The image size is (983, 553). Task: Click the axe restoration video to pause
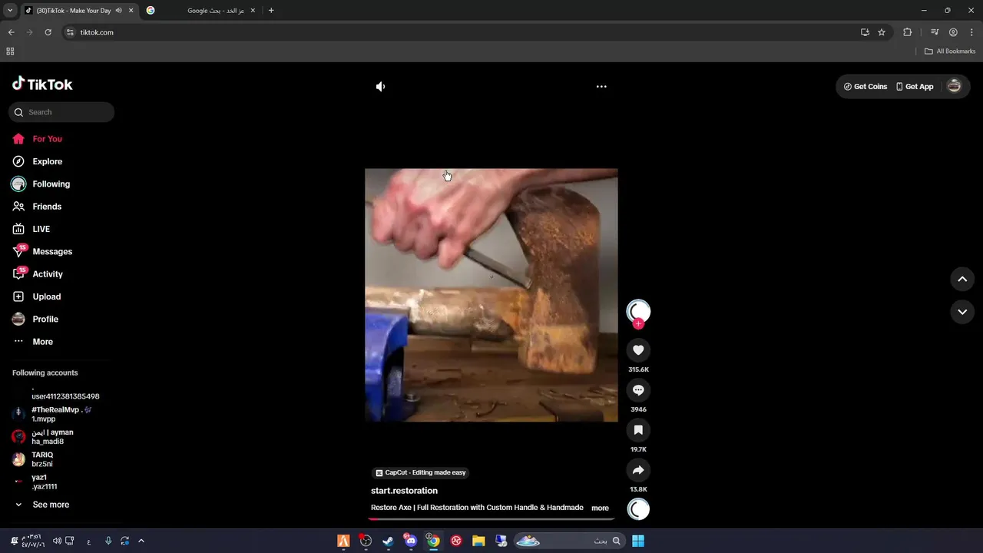click(491, 295)
